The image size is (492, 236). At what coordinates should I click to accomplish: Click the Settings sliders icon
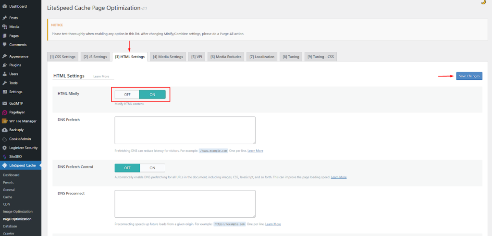point(4,92)
